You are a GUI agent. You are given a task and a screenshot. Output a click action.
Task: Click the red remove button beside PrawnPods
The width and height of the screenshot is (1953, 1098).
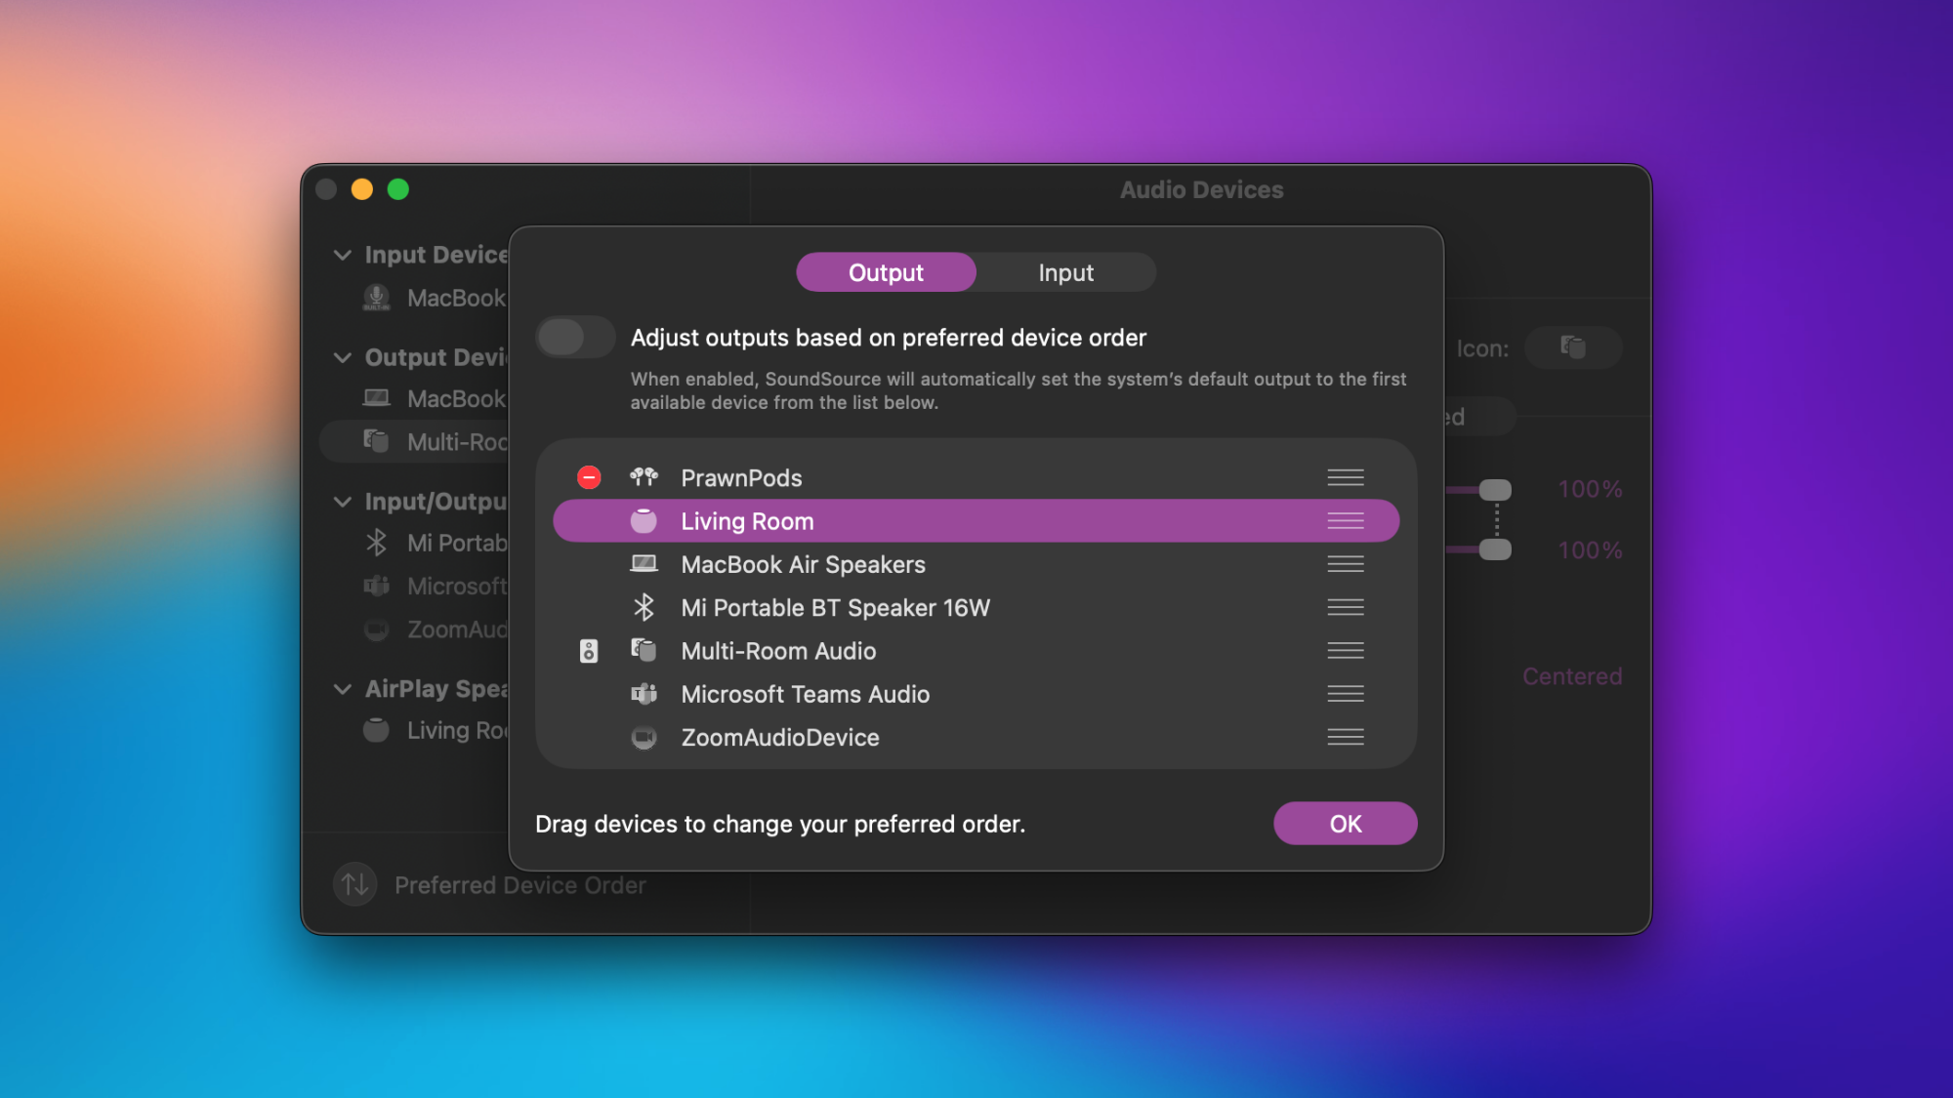coord(589,477)
